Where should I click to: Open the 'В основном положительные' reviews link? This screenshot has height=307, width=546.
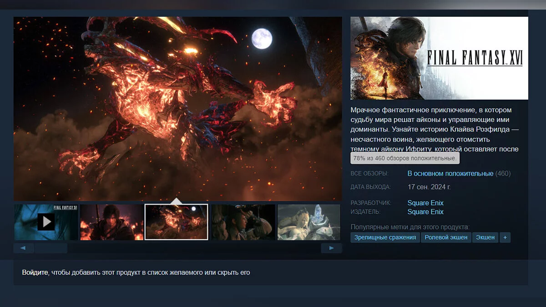click(450, 173)
